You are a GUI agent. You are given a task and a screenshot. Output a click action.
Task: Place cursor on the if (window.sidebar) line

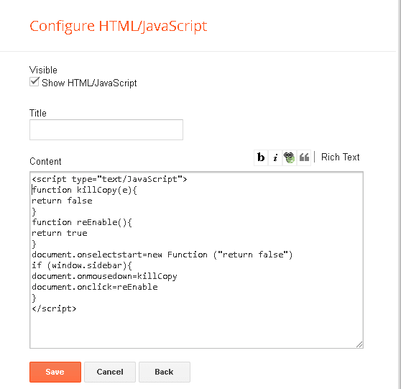(82, 265)
